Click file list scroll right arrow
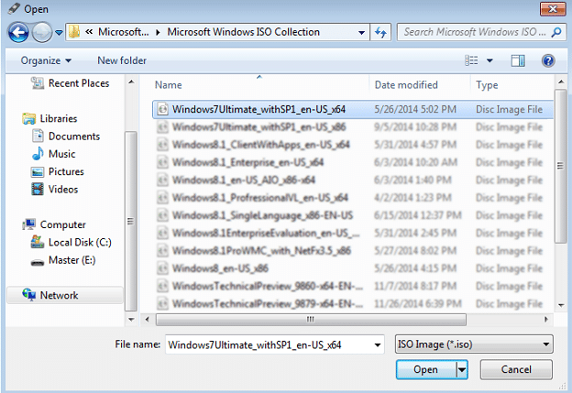Viewport: 572px width, 393px height. (x=546, y=320)
